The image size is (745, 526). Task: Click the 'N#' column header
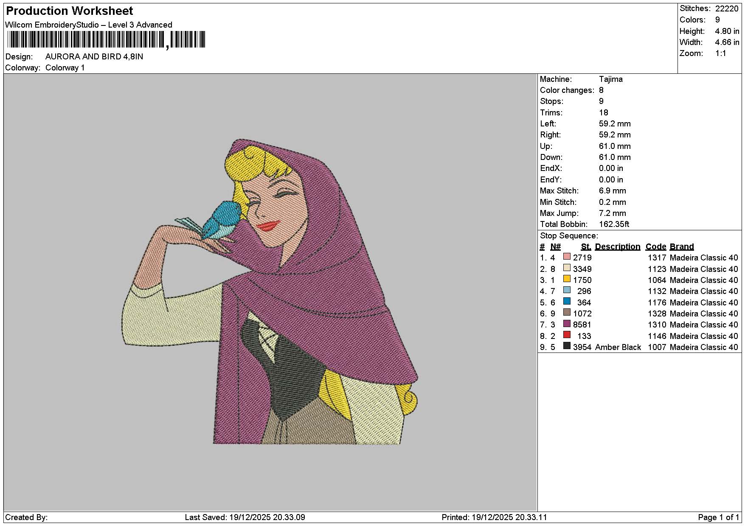556,247
